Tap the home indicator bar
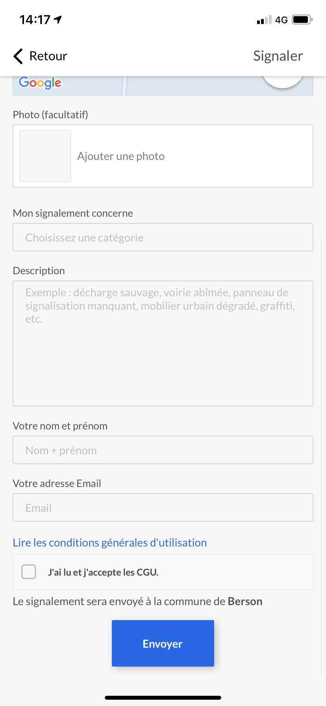Image resolution: width=326 pixels, height=706 pixels. [x=163, y=698]
